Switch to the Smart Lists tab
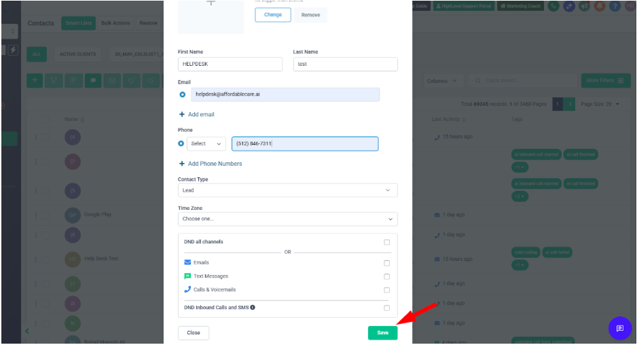Image resolution: width=637 pixels, height=345 pixels. point(78,23)
